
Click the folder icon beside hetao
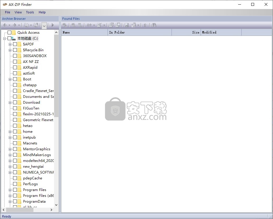[19, 126]
